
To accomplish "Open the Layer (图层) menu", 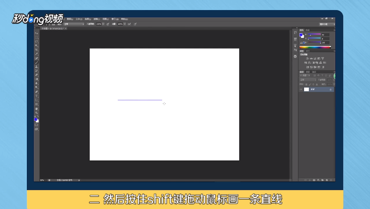I will (x=70, y=19).
